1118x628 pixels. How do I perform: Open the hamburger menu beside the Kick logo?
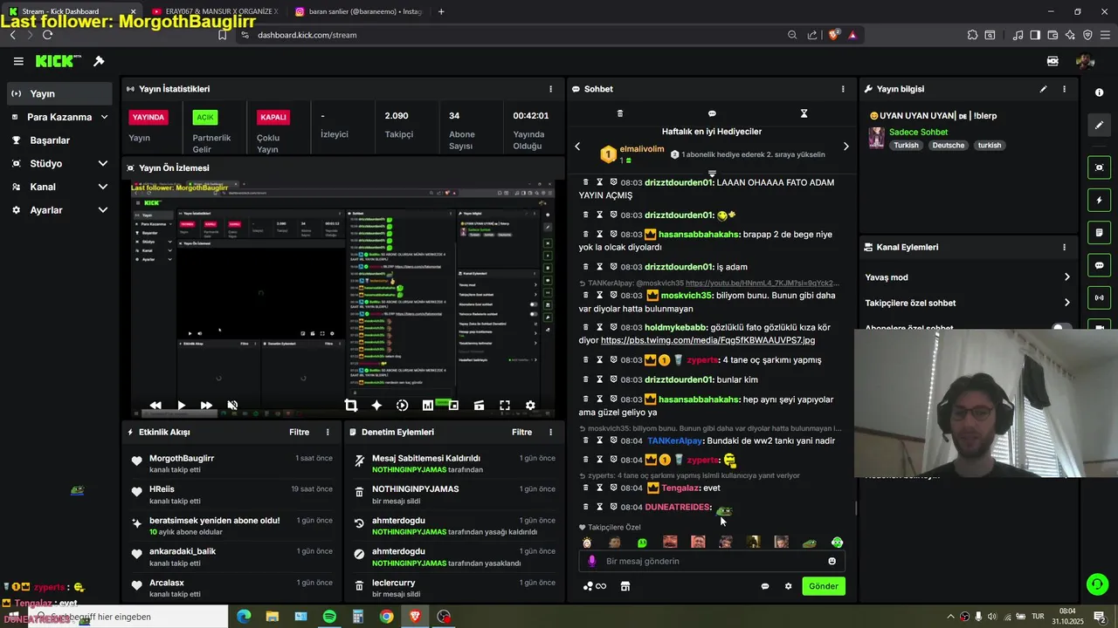click(x=18, y=61)
